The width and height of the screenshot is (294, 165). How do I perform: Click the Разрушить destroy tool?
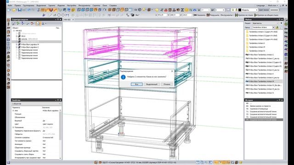[213, 15]
